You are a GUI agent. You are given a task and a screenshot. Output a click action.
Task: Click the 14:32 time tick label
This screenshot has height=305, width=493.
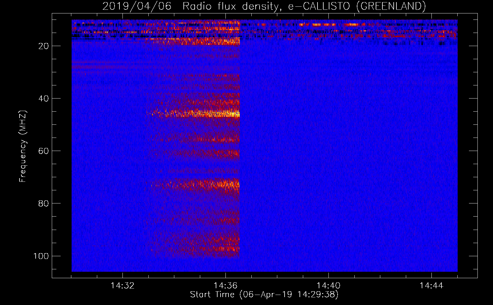tap(122, 286)
